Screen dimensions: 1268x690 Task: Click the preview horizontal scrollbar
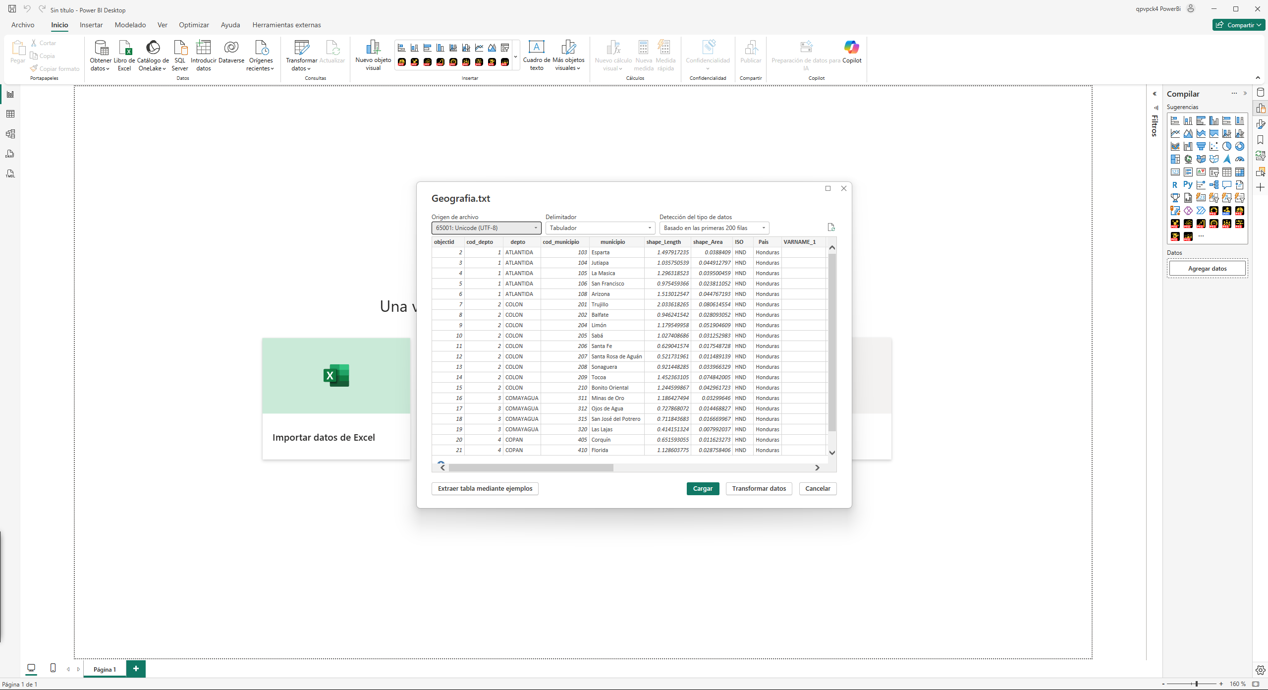tap(531, 468)
